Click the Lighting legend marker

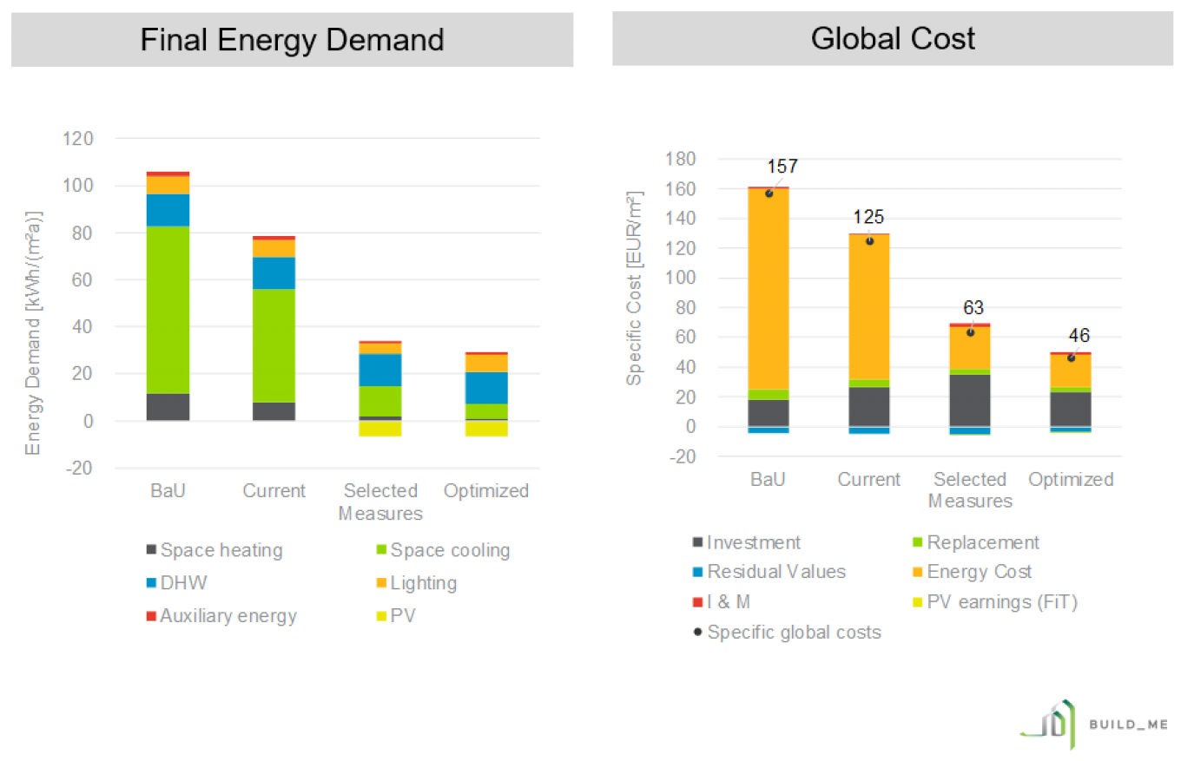(x=381, y=583)
